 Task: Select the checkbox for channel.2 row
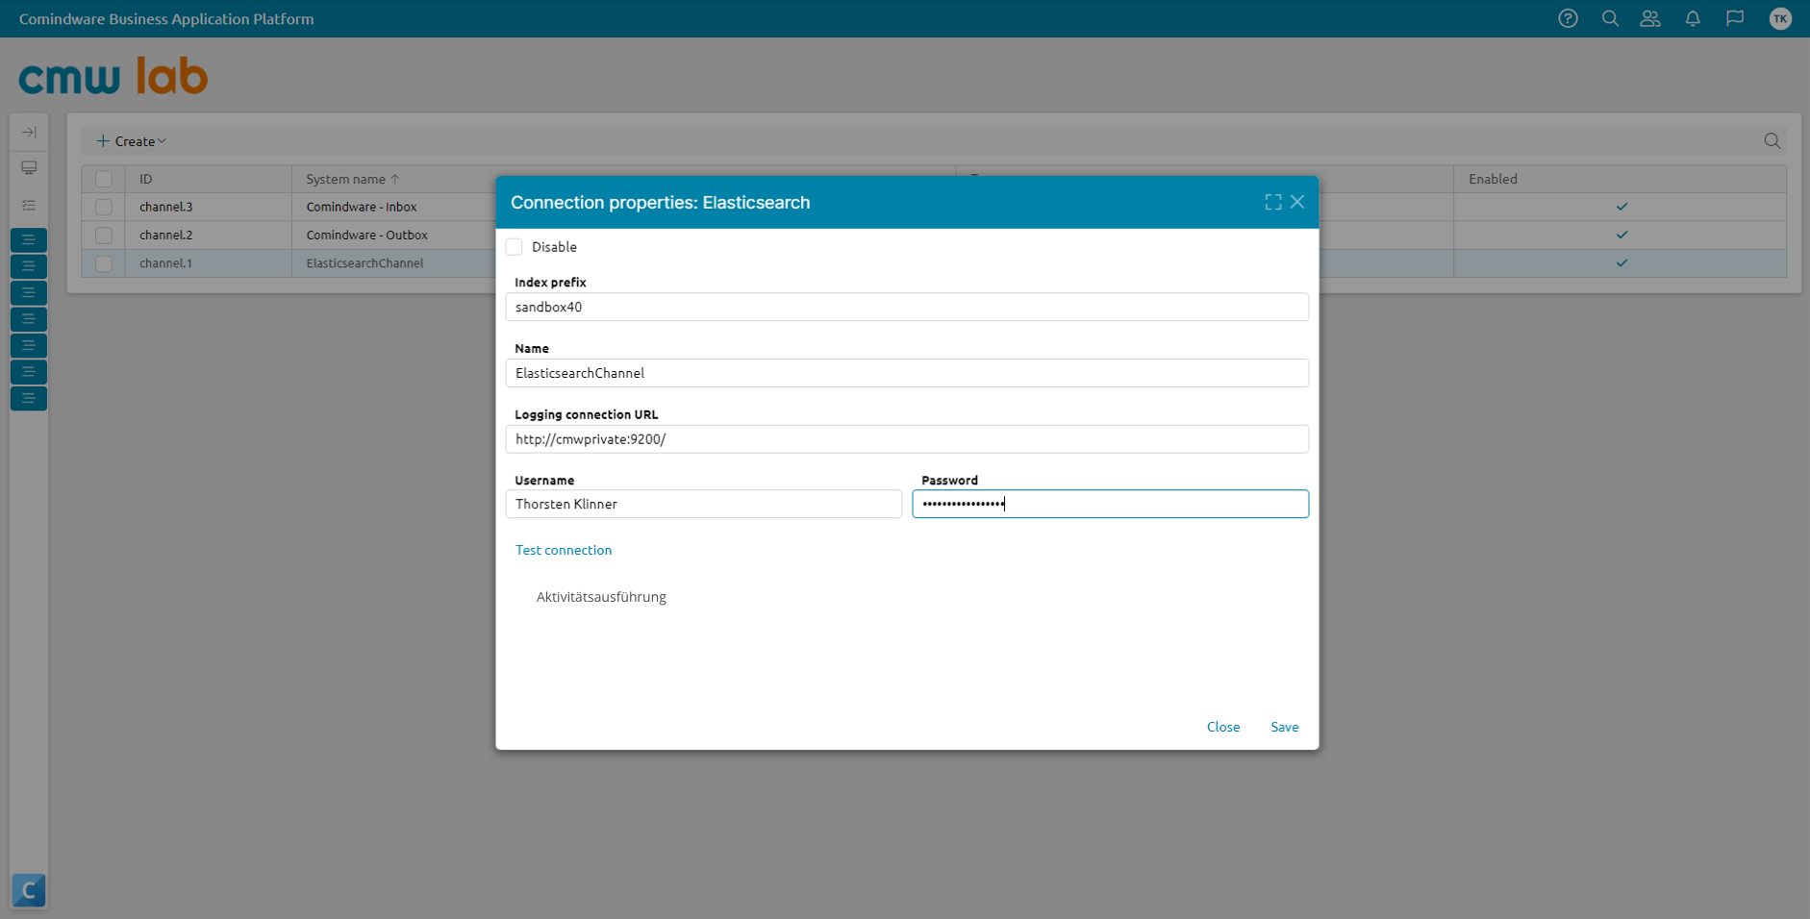(104, 235)
